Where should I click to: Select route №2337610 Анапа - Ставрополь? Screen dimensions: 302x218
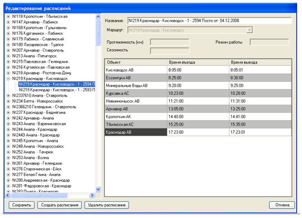tap(40, 95)
